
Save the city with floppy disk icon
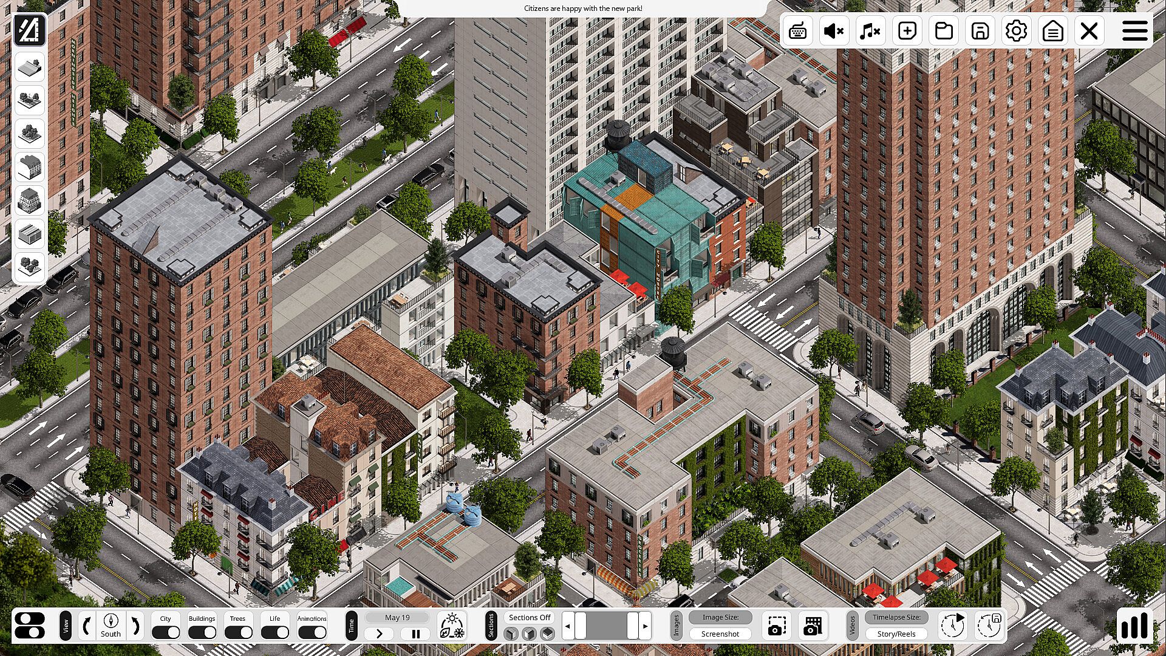(980, 31)
